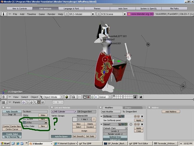Click the Set Smooth button
Screen dimensions: 194x146
78,136
